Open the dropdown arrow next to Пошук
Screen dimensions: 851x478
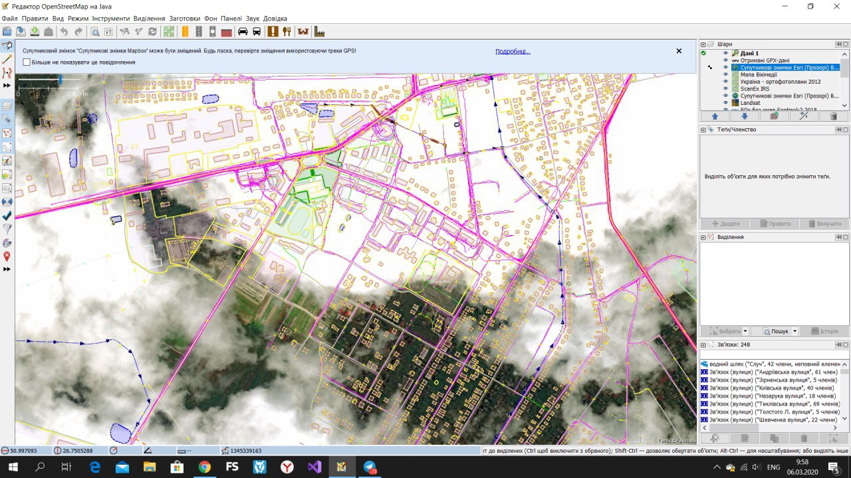pos(794,331)
